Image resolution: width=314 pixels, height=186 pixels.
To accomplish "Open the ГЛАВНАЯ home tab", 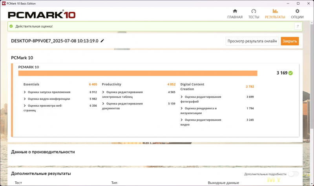I will [x=235, y=14].
